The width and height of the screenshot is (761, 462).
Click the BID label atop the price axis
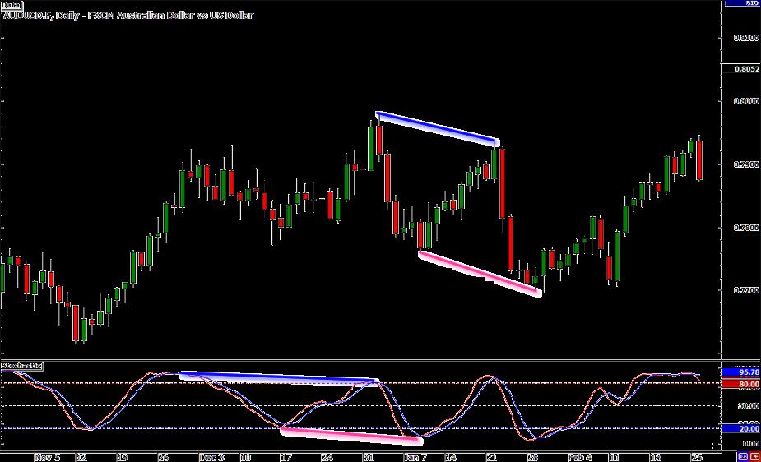click(x=742, y=3)
